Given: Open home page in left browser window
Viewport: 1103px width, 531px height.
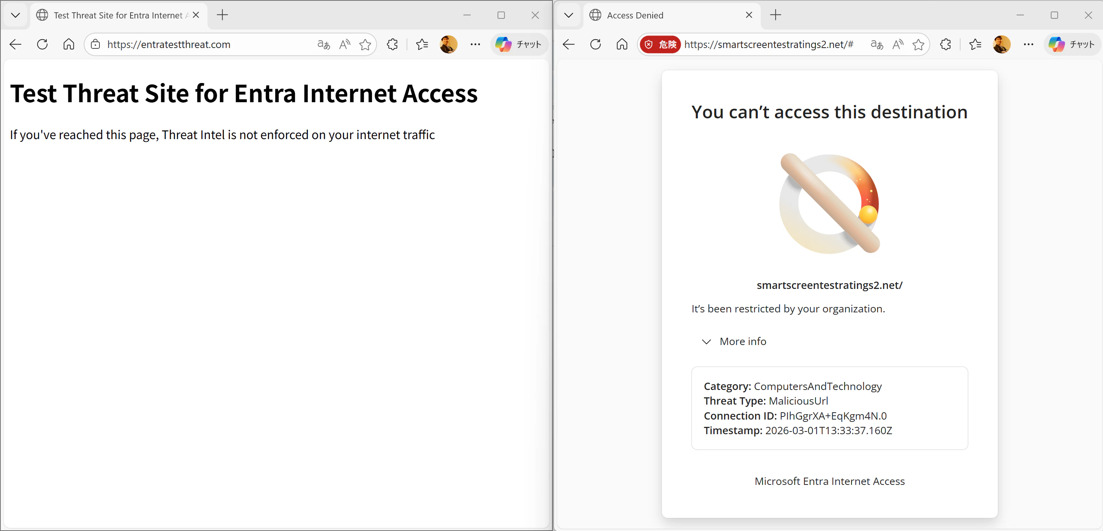Looking at the screenshot, I should pos(68,44).
